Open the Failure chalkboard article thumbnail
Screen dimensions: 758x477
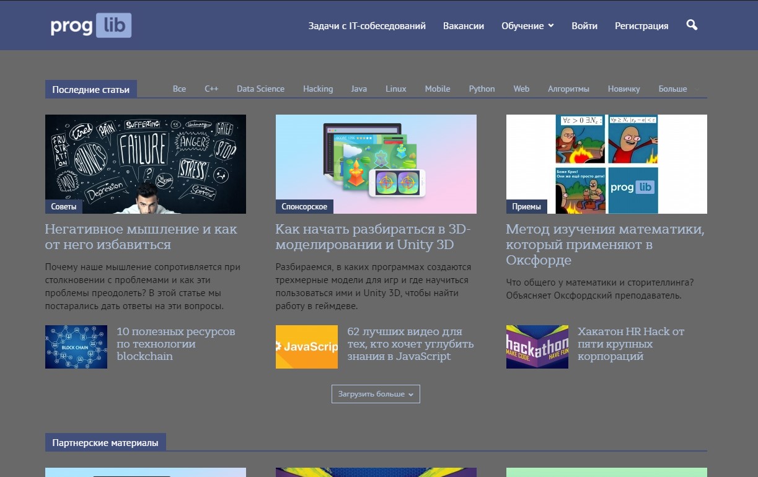pyautogui.click(x=146, y=164)
